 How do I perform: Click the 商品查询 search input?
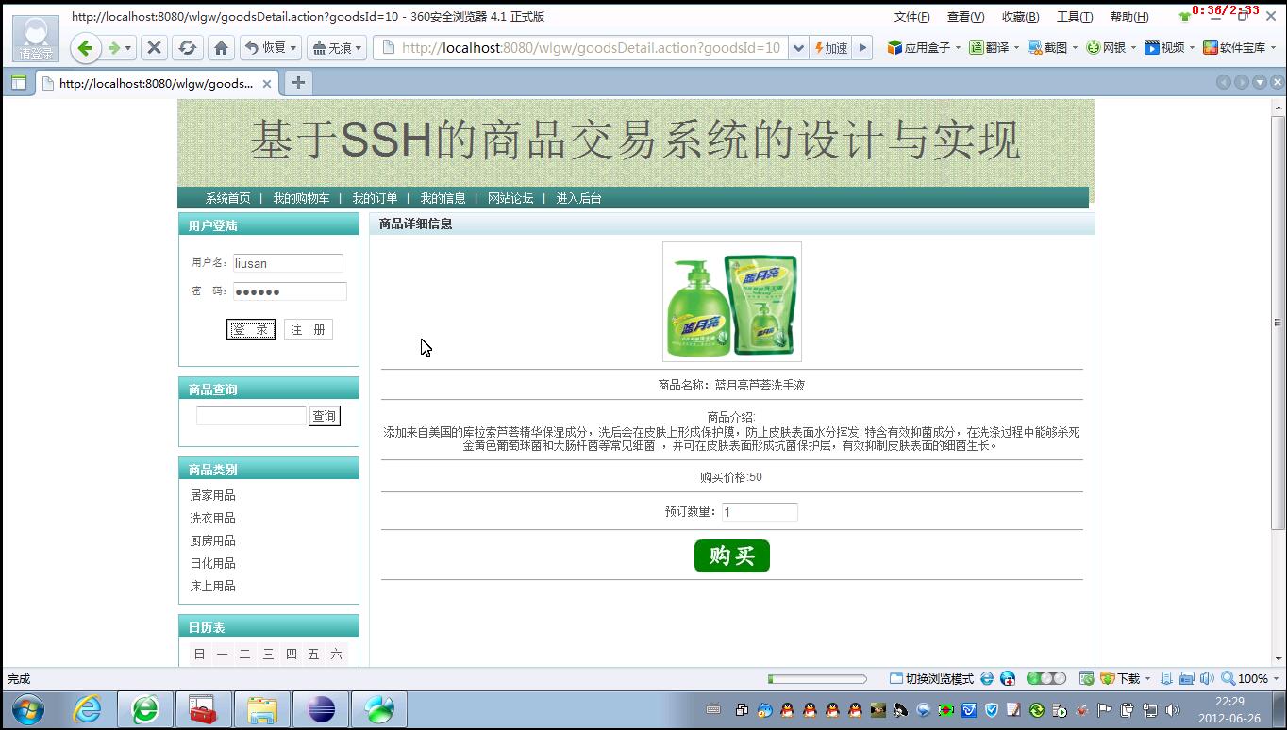251,416
